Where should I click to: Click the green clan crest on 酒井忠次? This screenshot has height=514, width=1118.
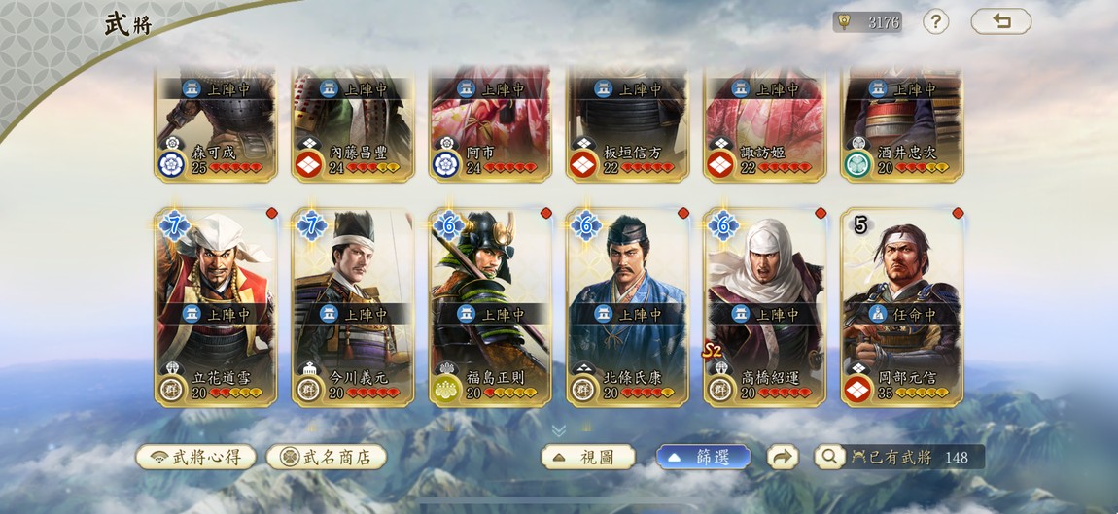tap(857, 164)
